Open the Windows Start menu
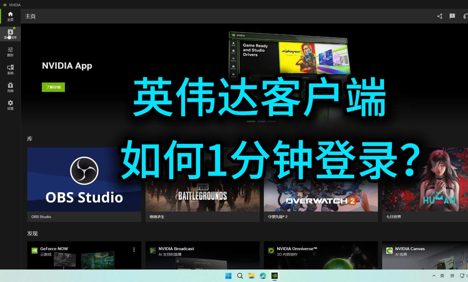Image resolution: width=468 pixels, height=282 pixels. [228, 276]
